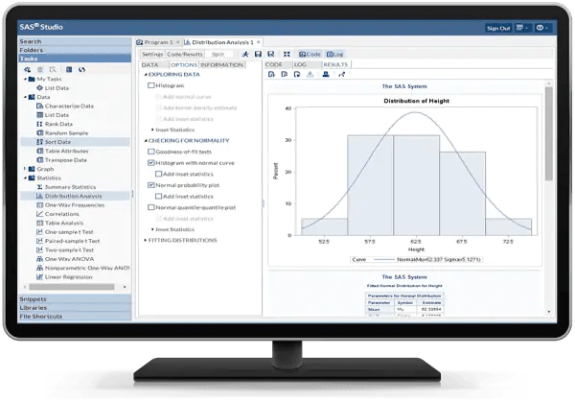Click the first download results icon

[271, 74]
